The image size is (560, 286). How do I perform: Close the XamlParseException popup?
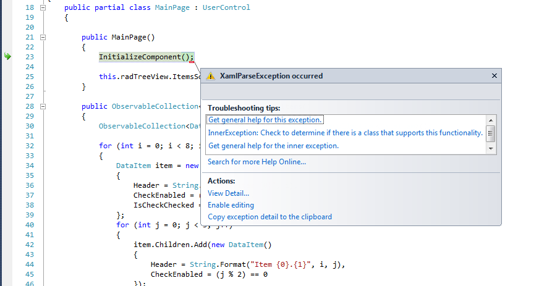tap(494, 76)
